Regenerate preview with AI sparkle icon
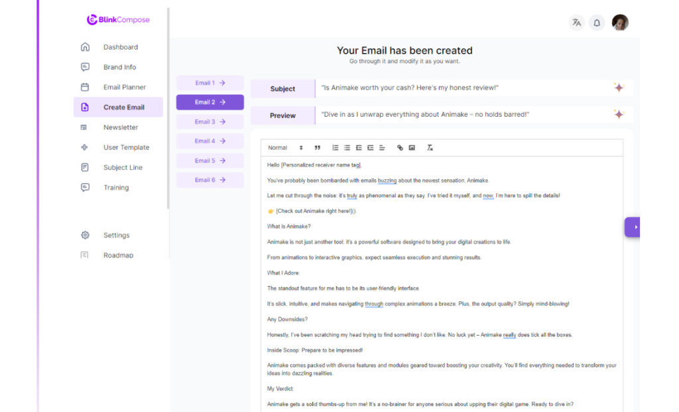The width and height of the screenshot is (679, 412). pos(619,114)
